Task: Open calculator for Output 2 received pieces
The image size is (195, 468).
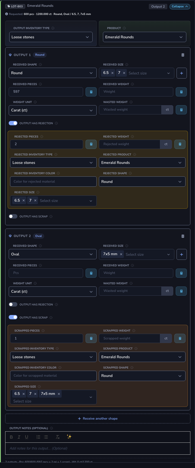Action: point(91,273)
